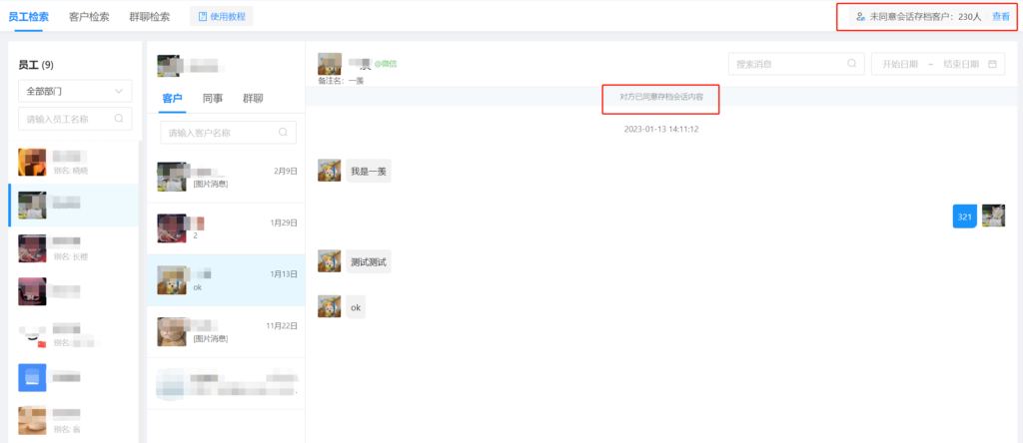This screenshot has height=443, width=1023.
Task: Open the 开始日期 start date picker
Action: [x=900, y=64]
